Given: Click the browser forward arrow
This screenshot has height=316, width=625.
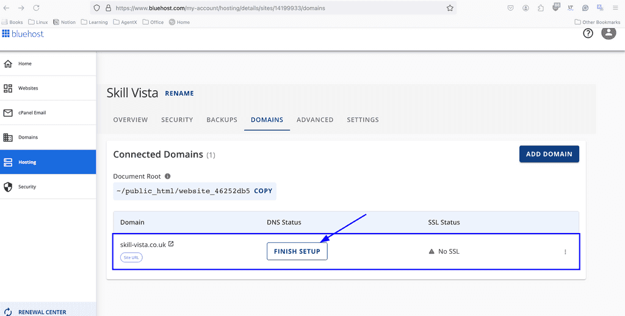Looking at the screenshot, I should pos(21,8).
